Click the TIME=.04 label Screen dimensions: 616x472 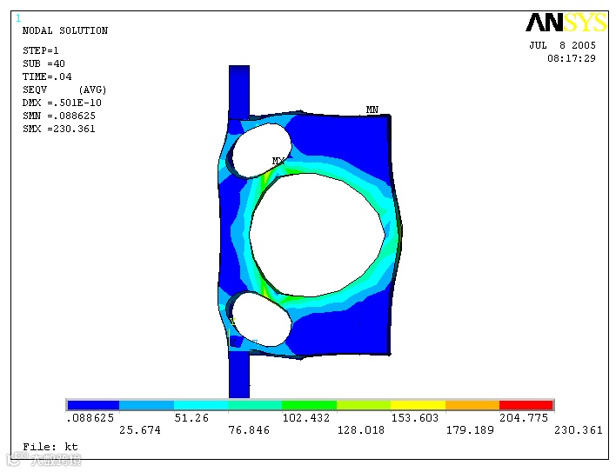tap(47, 76)
